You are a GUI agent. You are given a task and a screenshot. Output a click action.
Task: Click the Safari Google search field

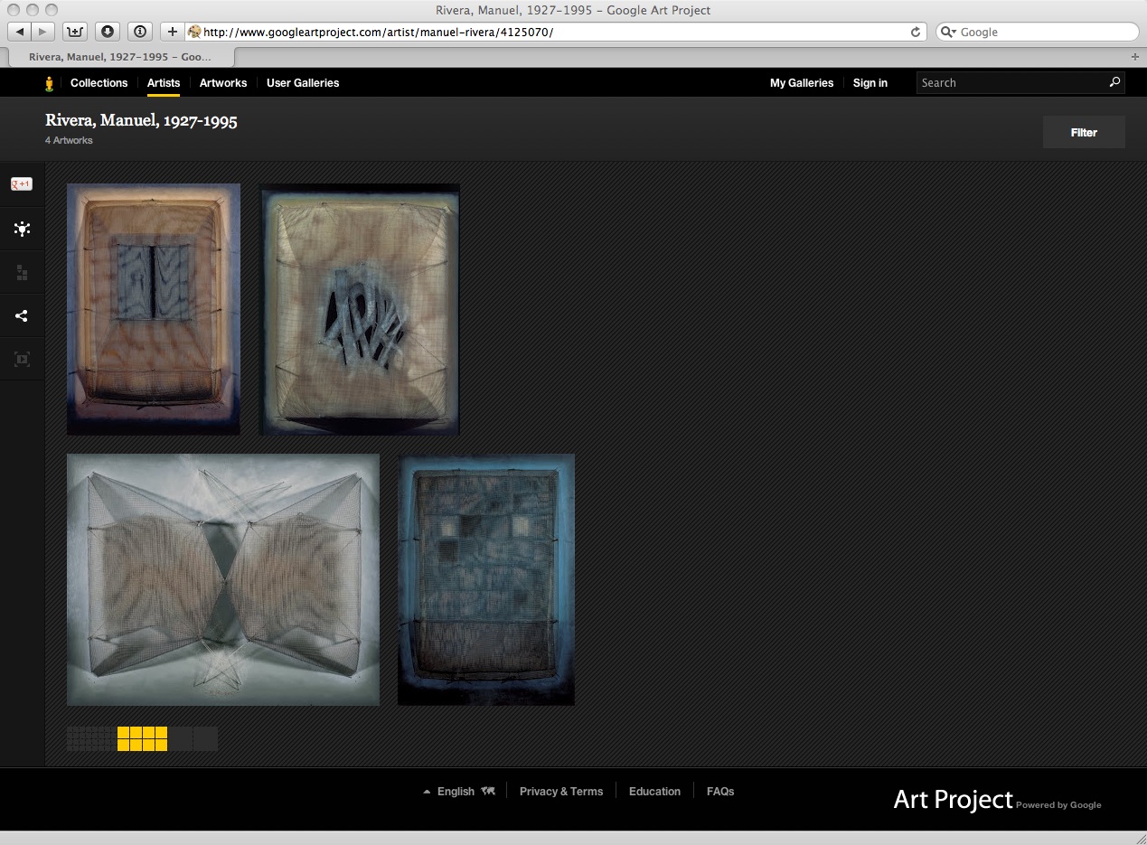(1038, 32)
